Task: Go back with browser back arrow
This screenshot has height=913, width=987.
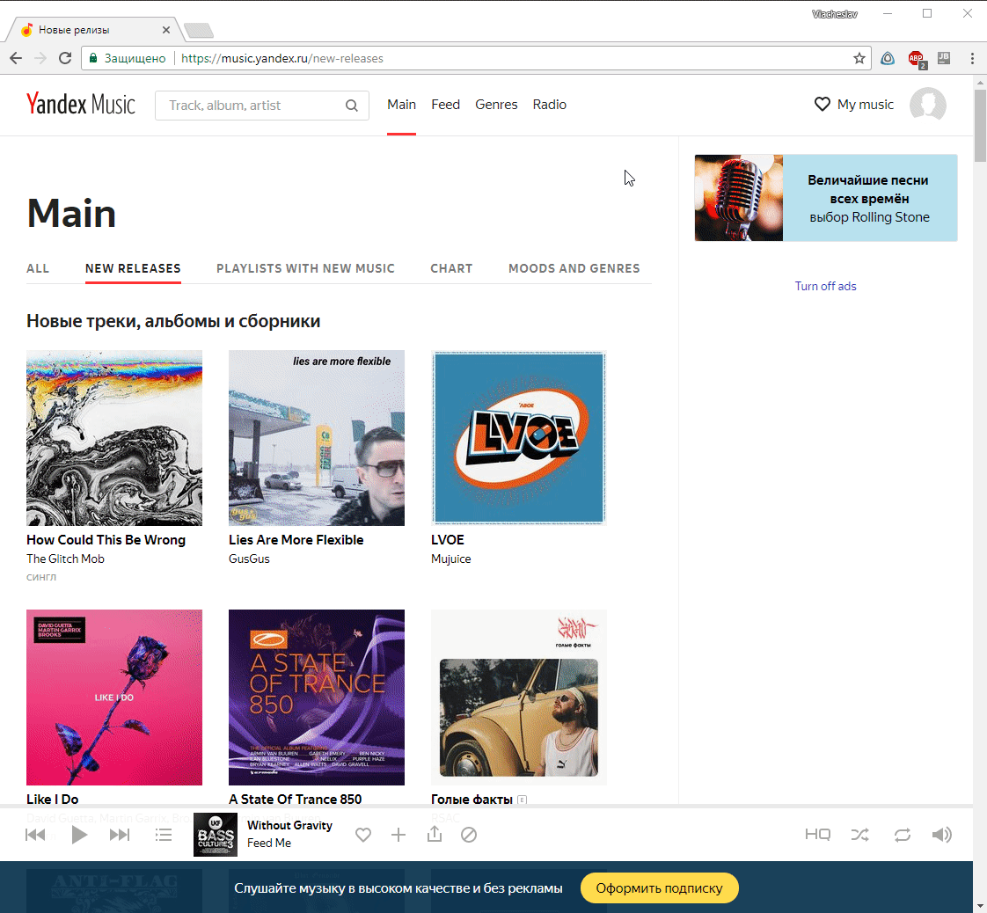Action: pos(16,59)
